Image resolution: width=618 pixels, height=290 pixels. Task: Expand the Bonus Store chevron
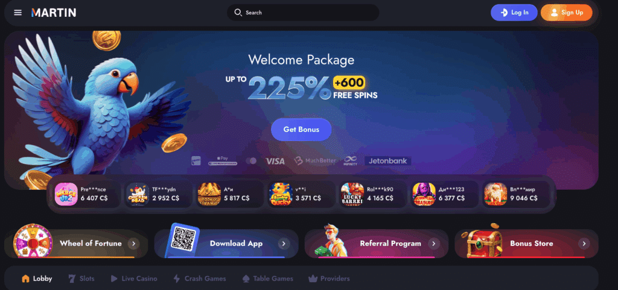click(x=584, y=244)
